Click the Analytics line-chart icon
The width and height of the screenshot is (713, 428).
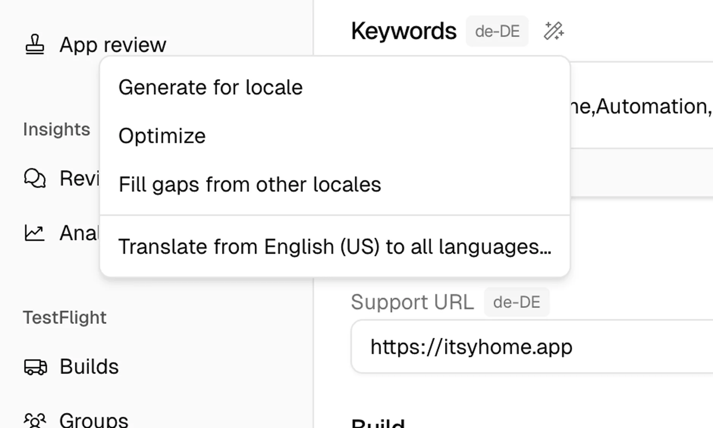coord(34,233)
